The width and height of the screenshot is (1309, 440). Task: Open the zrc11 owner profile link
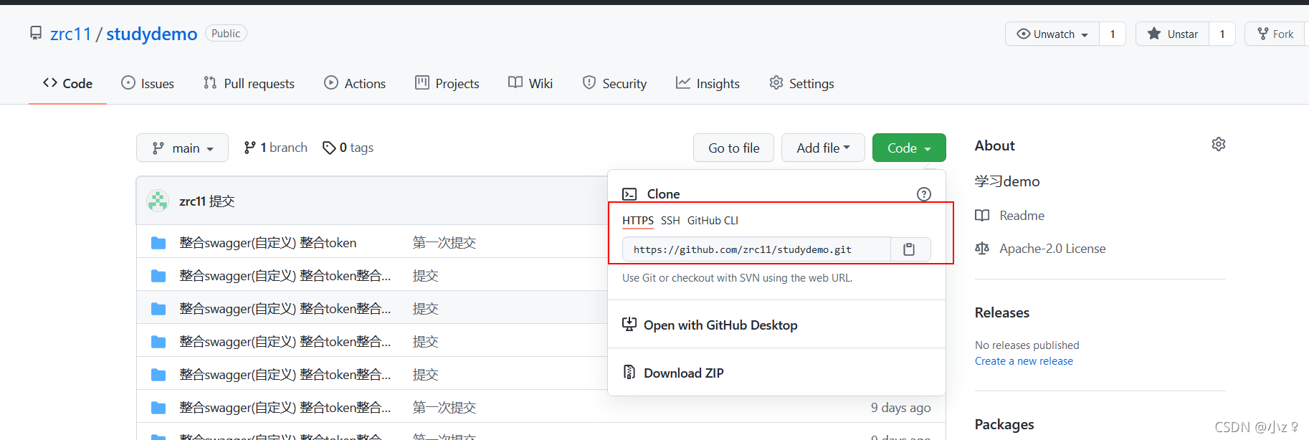pos(71,34)
